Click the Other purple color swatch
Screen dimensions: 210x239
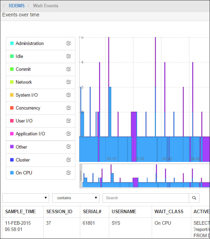[12, 147]
